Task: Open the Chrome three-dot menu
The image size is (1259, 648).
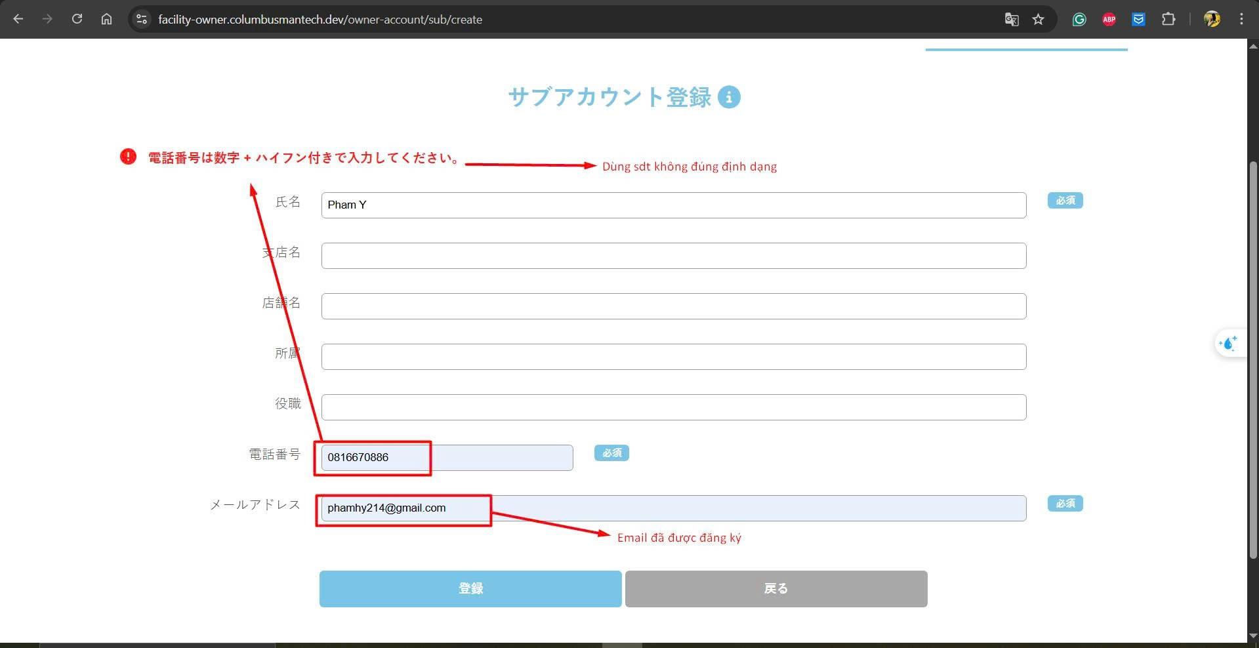Action: (1241, 20)
